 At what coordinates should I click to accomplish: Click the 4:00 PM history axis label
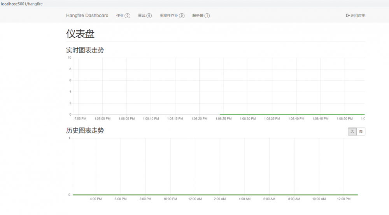tap(96, 199)
